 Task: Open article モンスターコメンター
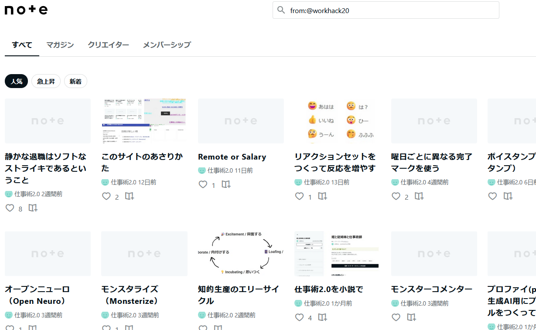coord(432,289)
